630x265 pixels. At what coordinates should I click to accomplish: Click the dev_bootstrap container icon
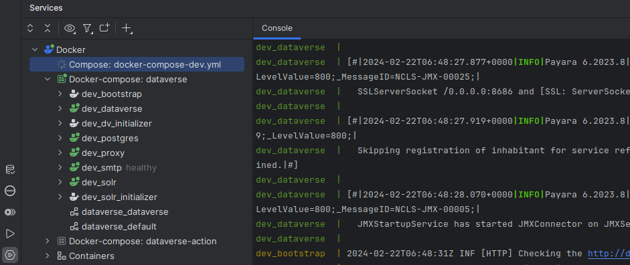(74, 94)
